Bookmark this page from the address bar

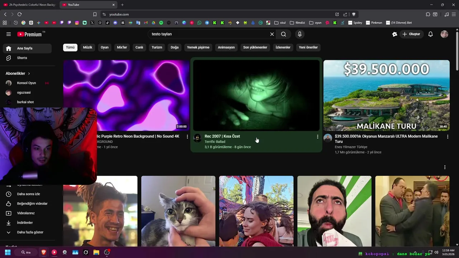pos(95,14)
